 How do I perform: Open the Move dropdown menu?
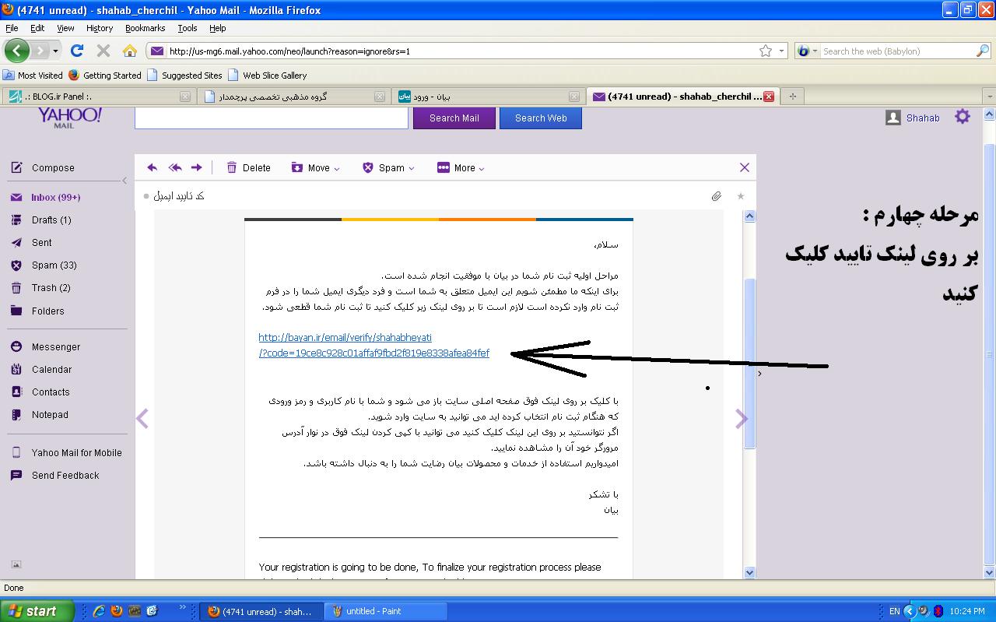316,167
